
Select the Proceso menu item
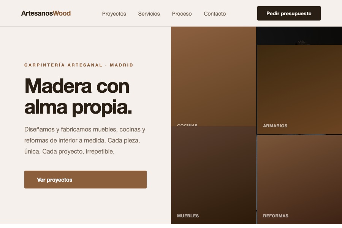[182, 14]
